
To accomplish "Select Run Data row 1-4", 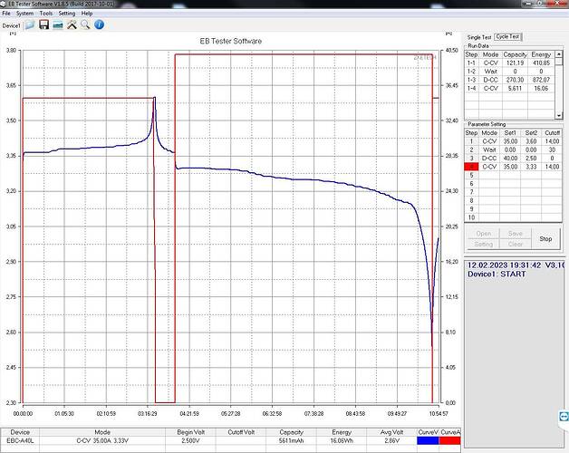I will click(509, 88).
